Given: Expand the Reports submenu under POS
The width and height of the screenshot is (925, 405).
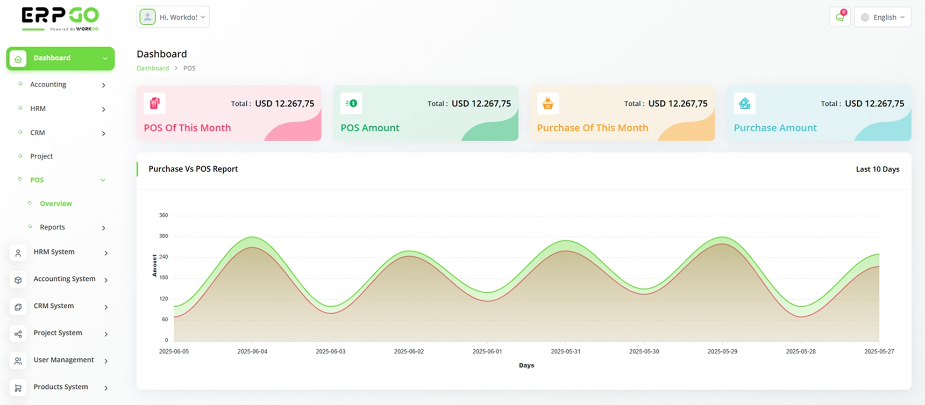Looking at the screenshot, I should pyautogui.click(x=103, y=228).
